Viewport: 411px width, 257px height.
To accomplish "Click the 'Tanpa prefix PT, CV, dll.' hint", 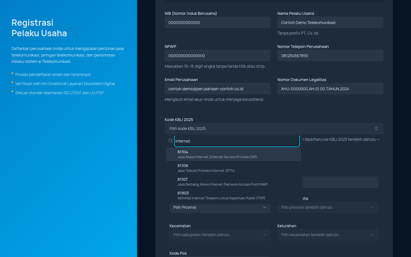I will pos(298,33).
